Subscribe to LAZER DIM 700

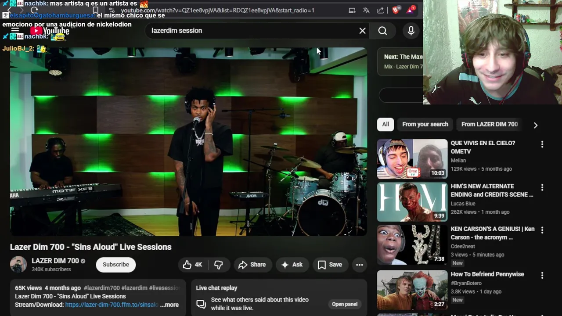pos(116,265)
